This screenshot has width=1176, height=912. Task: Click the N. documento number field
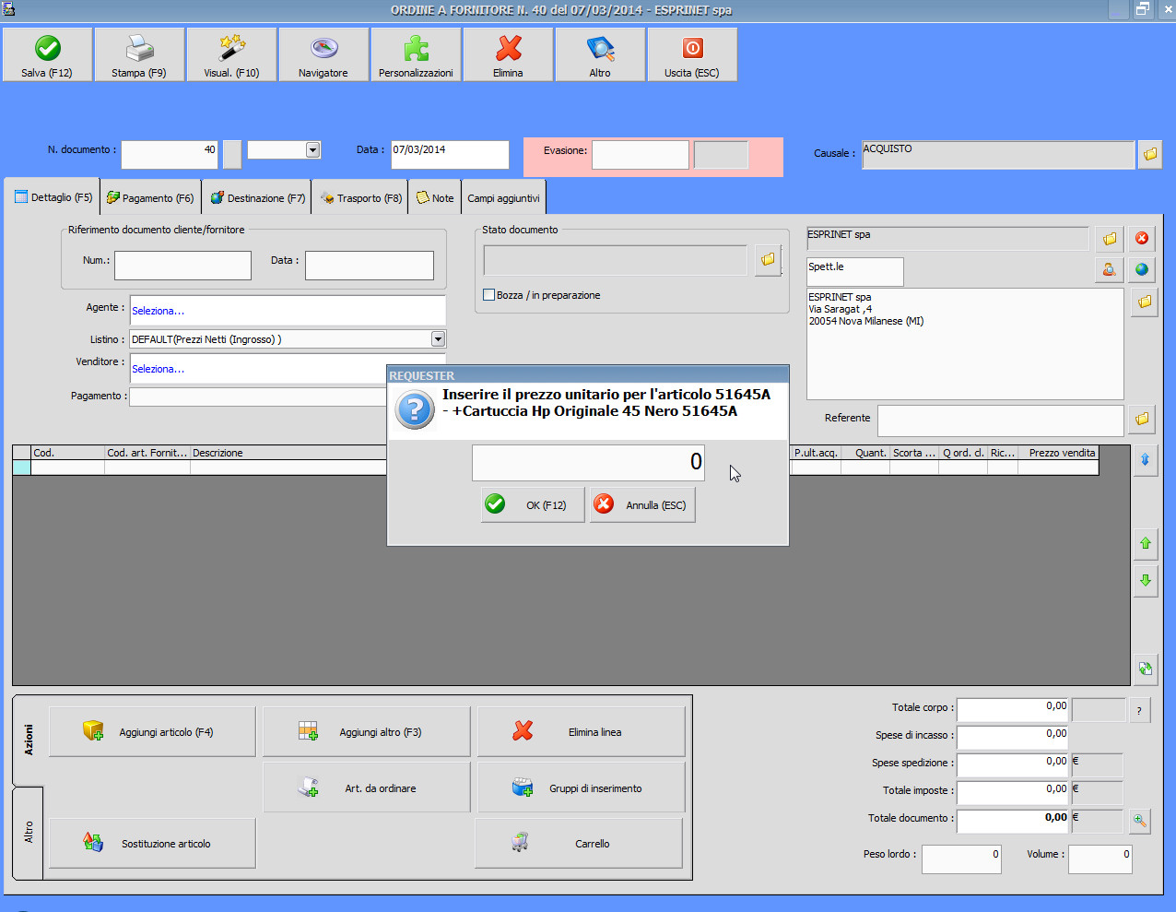(x=170, y=154)
